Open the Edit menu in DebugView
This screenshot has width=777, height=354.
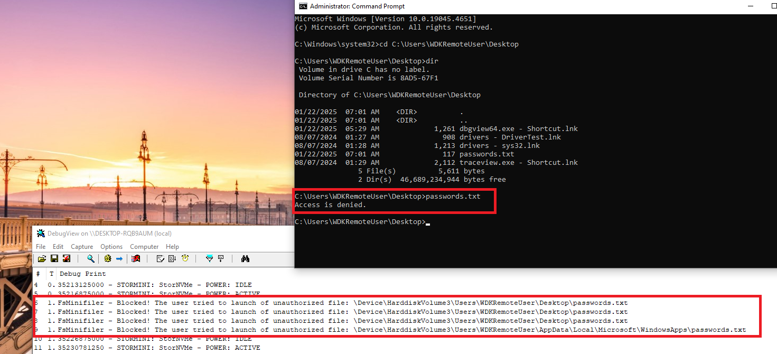coord(58,247)
